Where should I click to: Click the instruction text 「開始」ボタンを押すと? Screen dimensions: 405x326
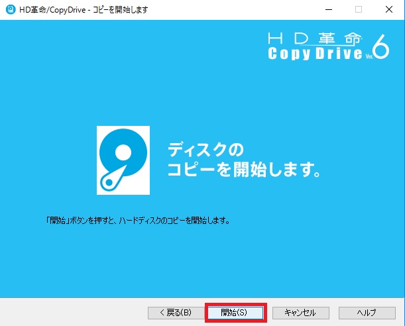point(80,221)
